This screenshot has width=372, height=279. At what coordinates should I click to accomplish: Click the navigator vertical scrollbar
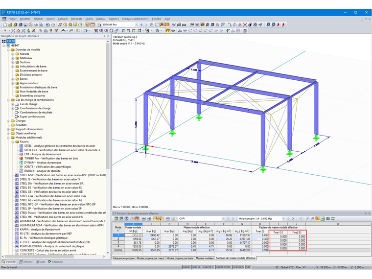(x=108, y=105)
